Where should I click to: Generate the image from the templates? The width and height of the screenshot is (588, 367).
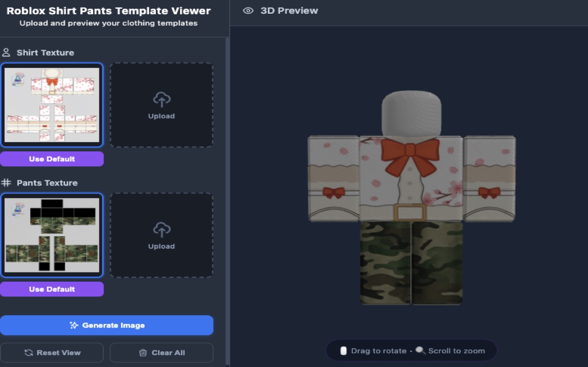point(107,325)
